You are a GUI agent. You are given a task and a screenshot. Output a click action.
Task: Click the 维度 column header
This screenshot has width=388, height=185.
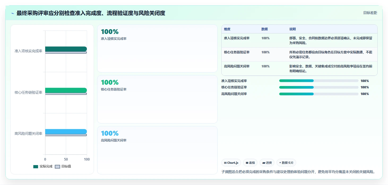coord(227,29)
